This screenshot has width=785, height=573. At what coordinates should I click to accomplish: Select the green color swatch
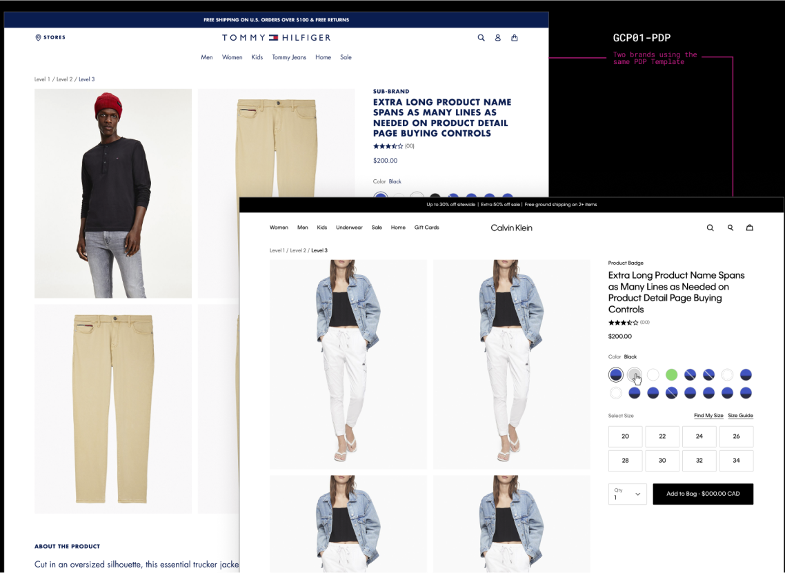coord(671,374)
